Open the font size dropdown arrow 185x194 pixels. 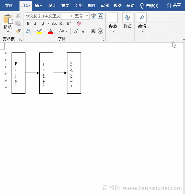87,16
